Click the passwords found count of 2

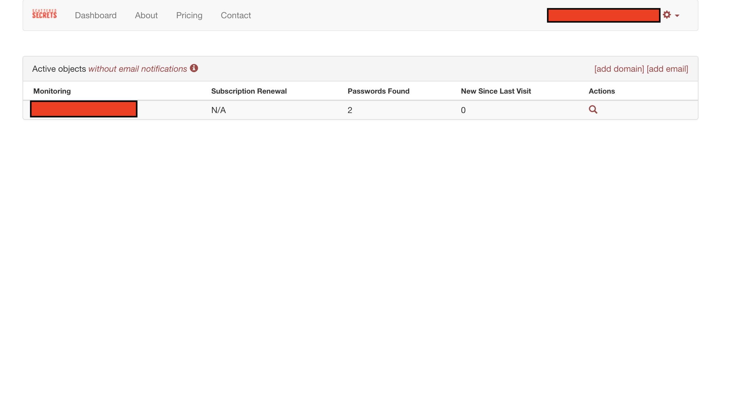click(x=350, y=110)
